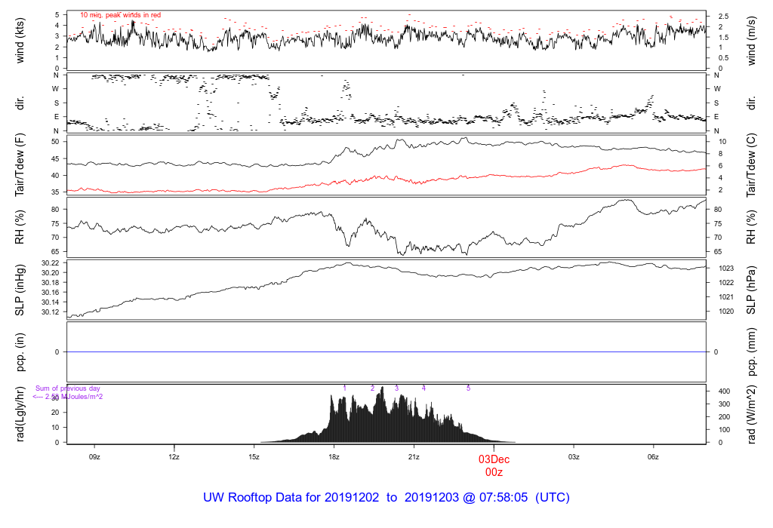
Task: Click the blue zero precipitation line
Action: tap(386, 352)
